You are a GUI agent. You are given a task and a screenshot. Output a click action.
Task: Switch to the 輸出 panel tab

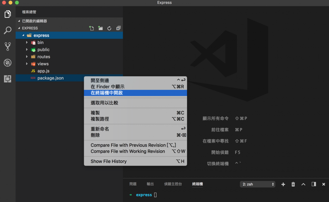[x=150, y=184]
